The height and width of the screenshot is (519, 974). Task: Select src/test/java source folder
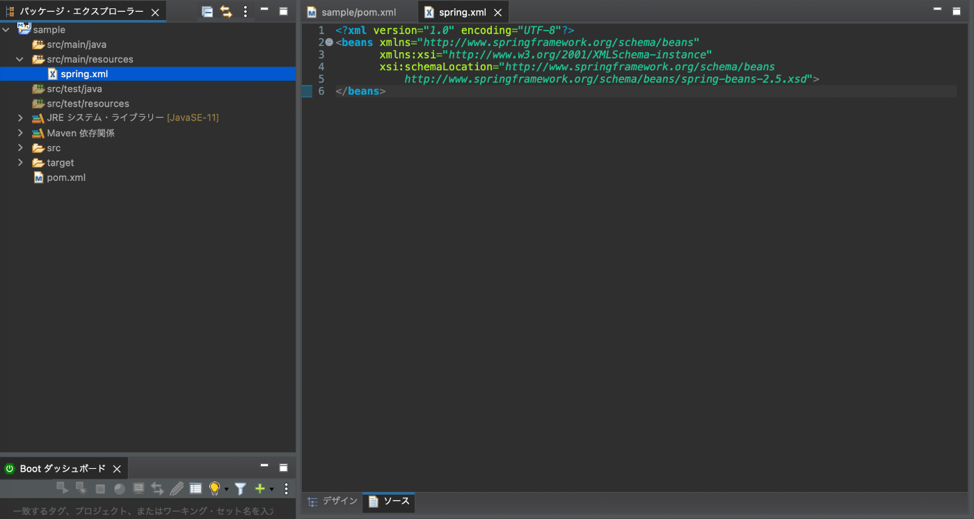click(x=74, y=89)
